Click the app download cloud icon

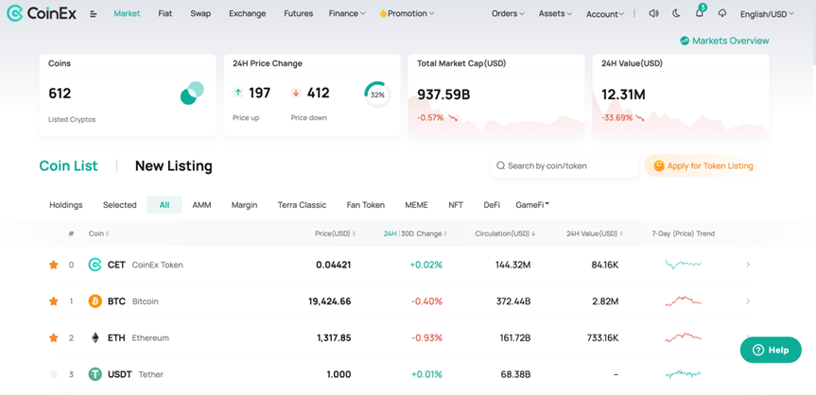[x=721, y=13]
